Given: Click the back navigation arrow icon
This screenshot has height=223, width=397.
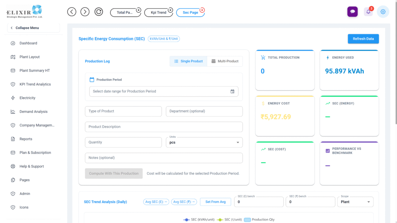Looking at the screenshot, I should (x=72, y=12).
